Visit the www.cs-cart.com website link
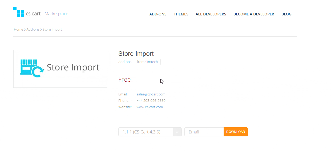 tap(150, 107)
